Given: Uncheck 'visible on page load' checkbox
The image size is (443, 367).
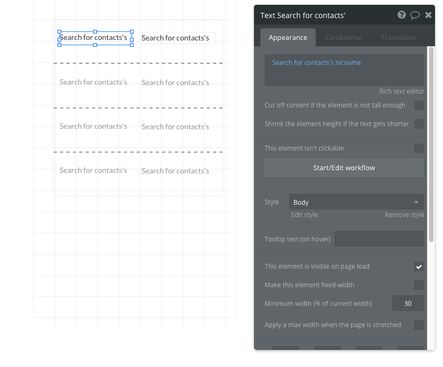Looking at the screenshot, I should [419, 266].
